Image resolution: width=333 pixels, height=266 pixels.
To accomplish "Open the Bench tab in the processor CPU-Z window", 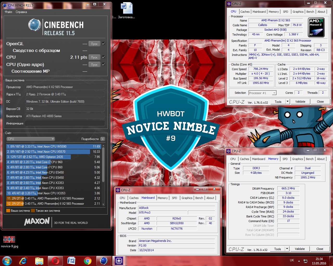I will tap(310, 12).
